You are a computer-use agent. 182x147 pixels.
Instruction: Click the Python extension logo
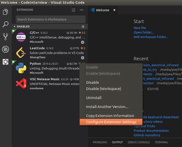tap(21, 68)
